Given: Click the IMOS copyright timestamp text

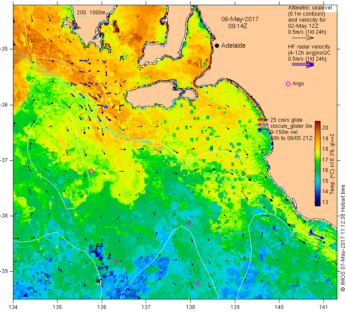Looking at the screenshot, I should point(343,238).
